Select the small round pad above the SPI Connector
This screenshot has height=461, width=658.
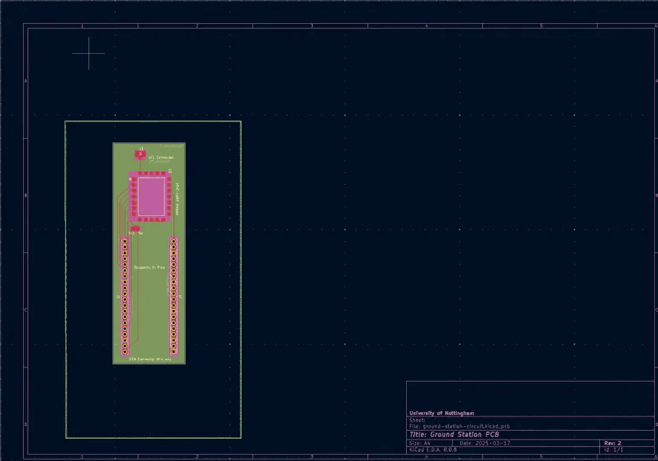(141, 148)
